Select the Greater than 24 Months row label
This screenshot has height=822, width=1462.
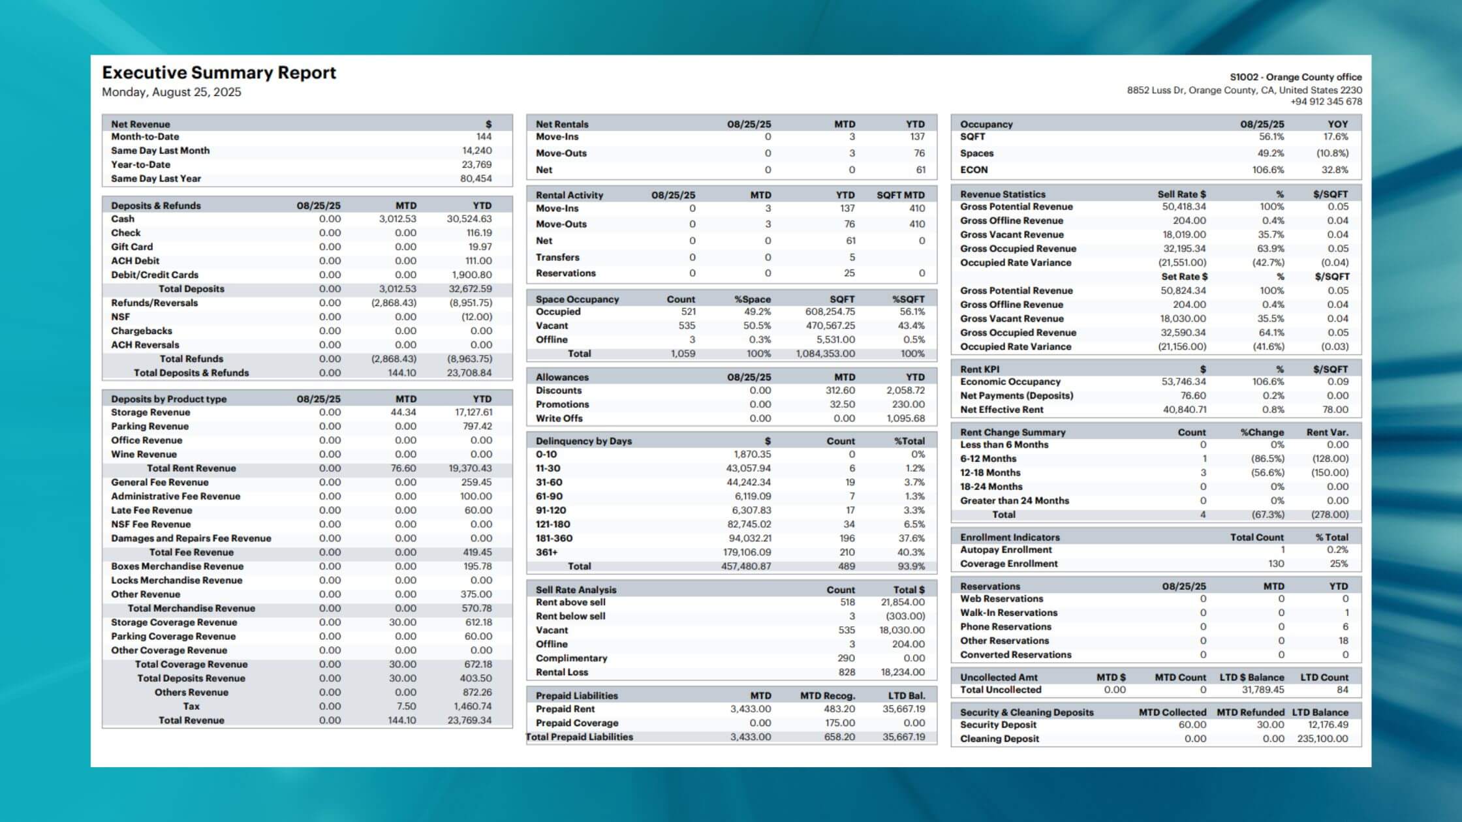point(1014,501)
